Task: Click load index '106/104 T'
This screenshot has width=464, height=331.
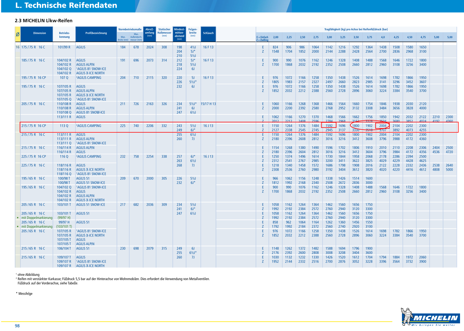Action: 64,248
